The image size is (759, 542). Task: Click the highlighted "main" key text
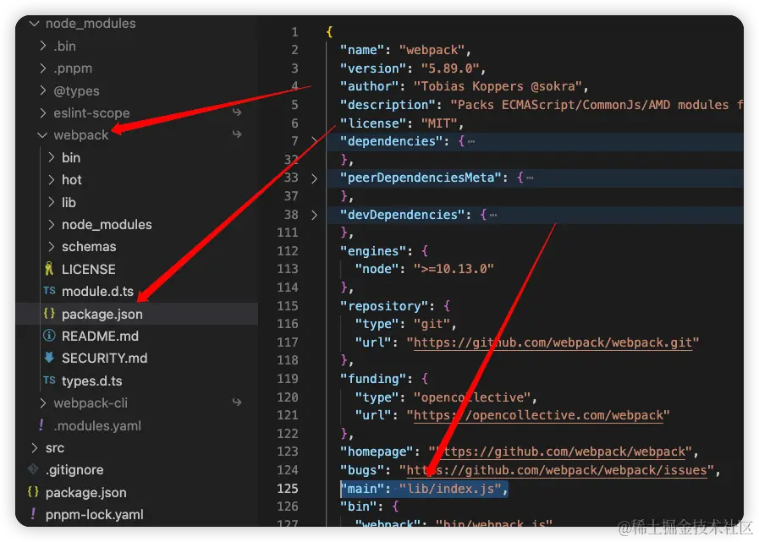pos(362,489)
